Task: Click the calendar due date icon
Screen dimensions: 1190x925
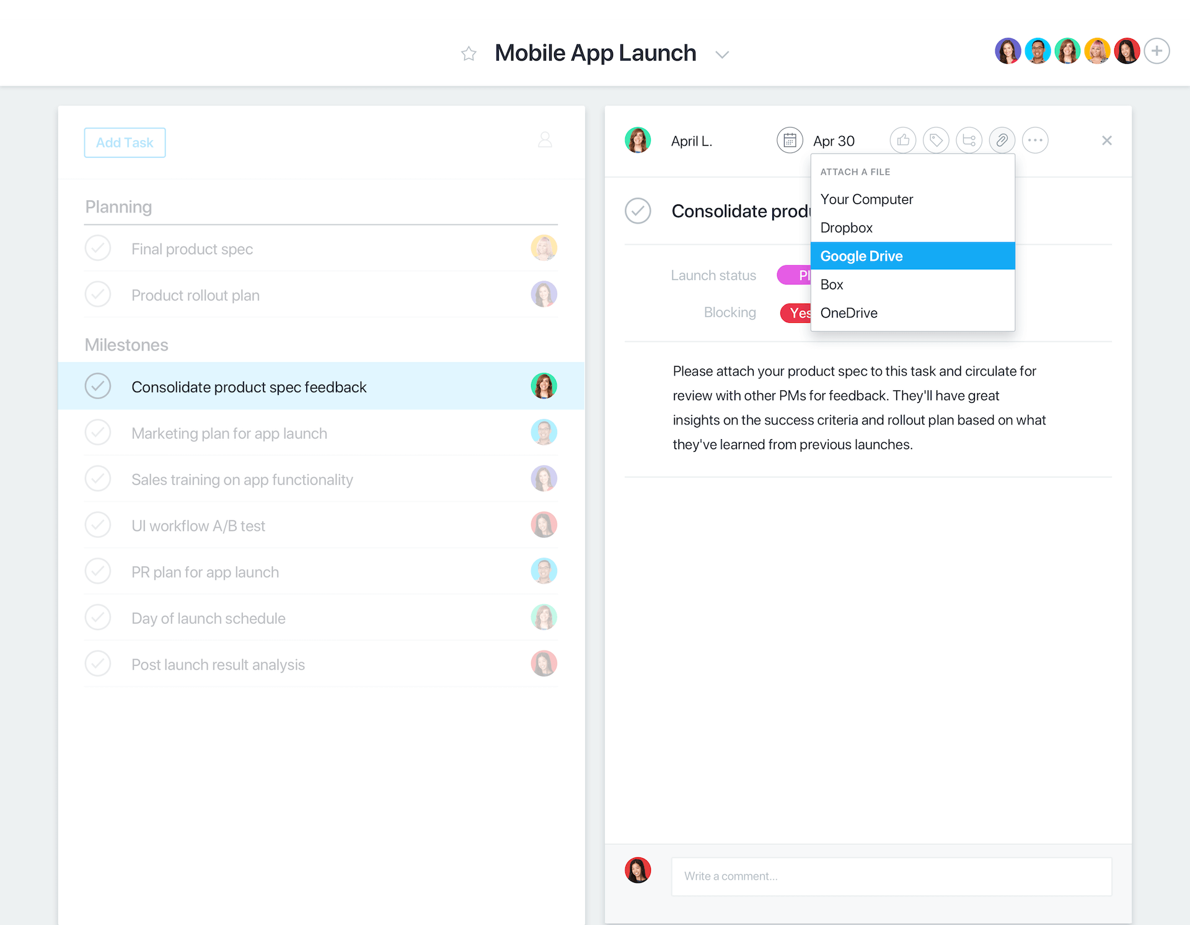Action: point(790,141)
